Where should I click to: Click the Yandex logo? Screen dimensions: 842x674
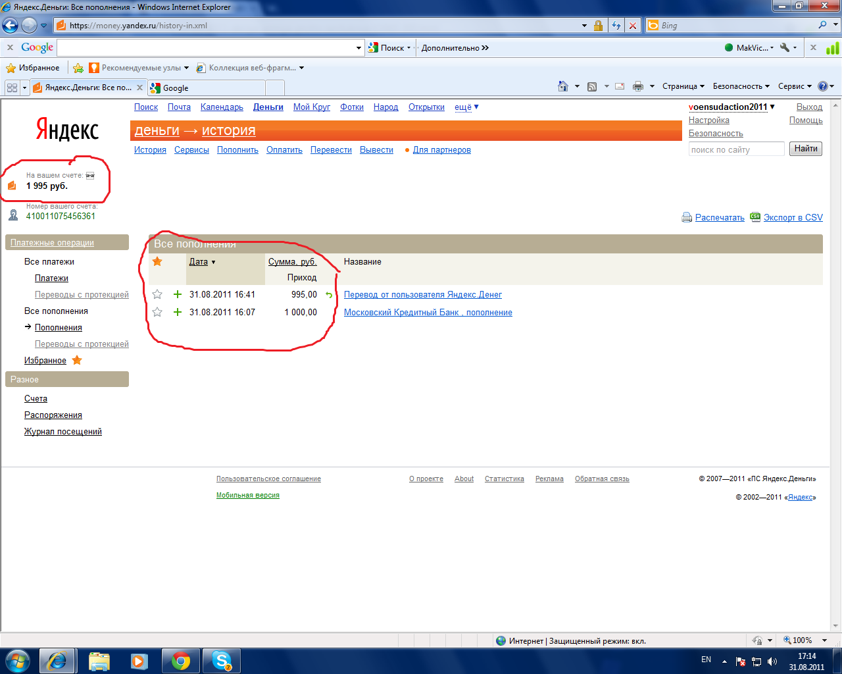pyautogui.click(x=67, y=130)
